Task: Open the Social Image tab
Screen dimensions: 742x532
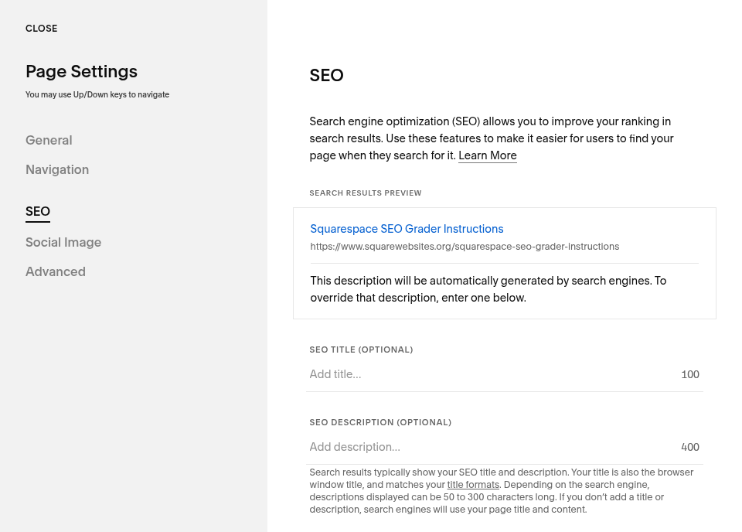Action: coord(63,242)
